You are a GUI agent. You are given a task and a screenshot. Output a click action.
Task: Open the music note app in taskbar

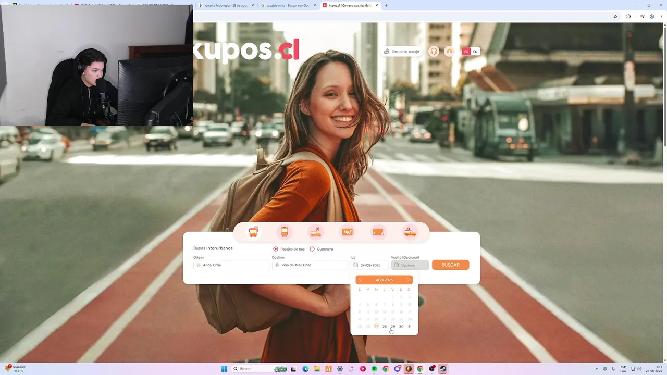point(351,369)
